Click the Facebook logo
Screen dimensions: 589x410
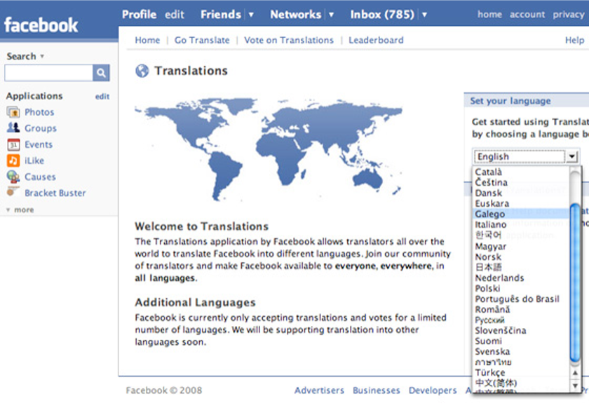(x=41, y=25)
